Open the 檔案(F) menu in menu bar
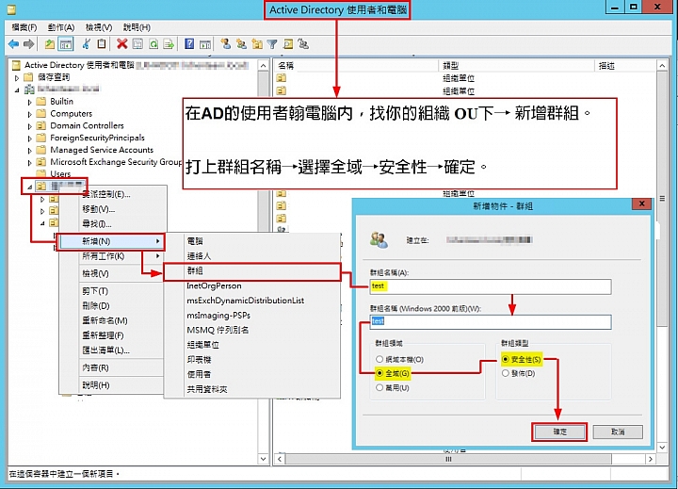Viewport: 678px width, 489px height. click(24, 27)
